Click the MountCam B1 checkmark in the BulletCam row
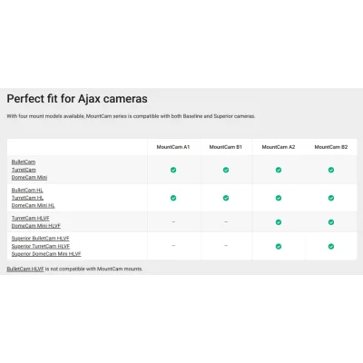Image resolution: width=363 pixels, height=363 pixels. [226, 170]
